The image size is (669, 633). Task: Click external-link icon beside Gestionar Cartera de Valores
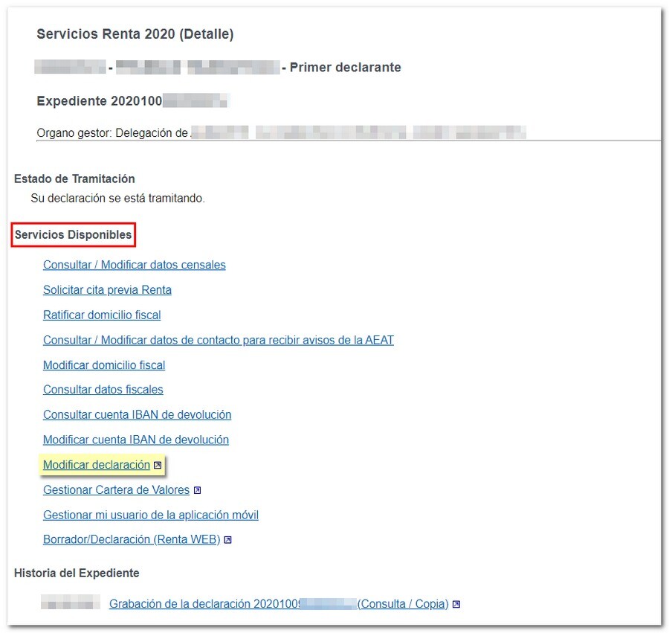pos(197,490)
